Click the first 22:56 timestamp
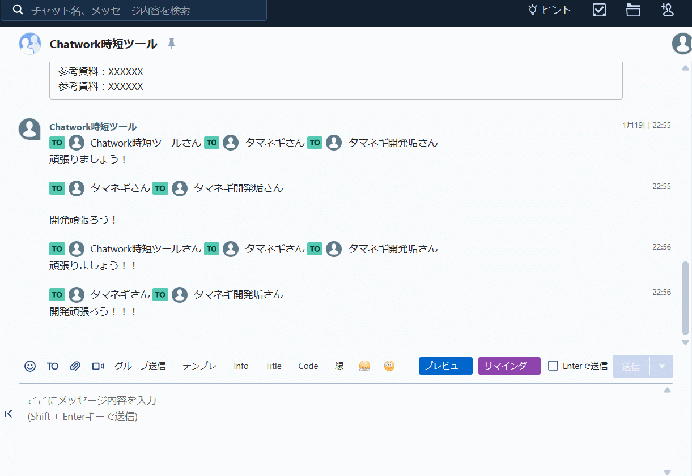 tap(661, 247)
